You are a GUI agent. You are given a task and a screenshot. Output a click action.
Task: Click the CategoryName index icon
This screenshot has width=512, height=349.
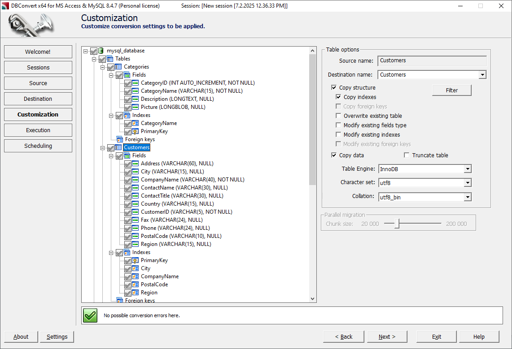point(136,123)
